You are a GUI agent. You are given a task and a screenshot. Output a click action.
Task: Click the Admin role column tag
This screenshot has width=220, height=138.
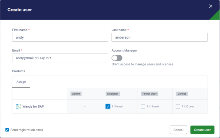[76, 94]
